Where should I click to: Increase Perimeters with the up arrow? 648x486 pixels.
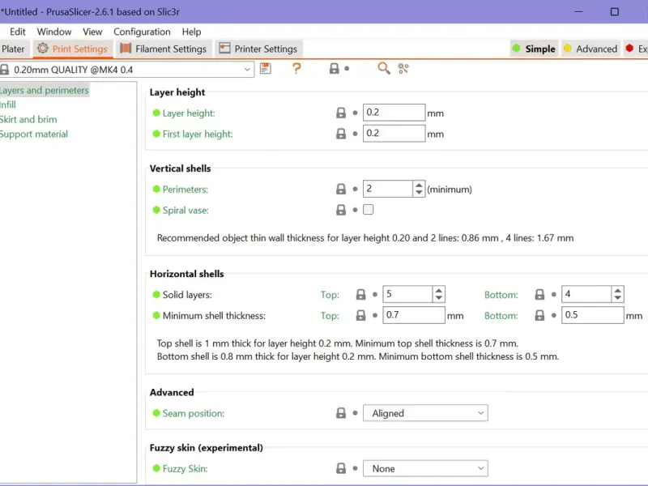tap(419, 185)
